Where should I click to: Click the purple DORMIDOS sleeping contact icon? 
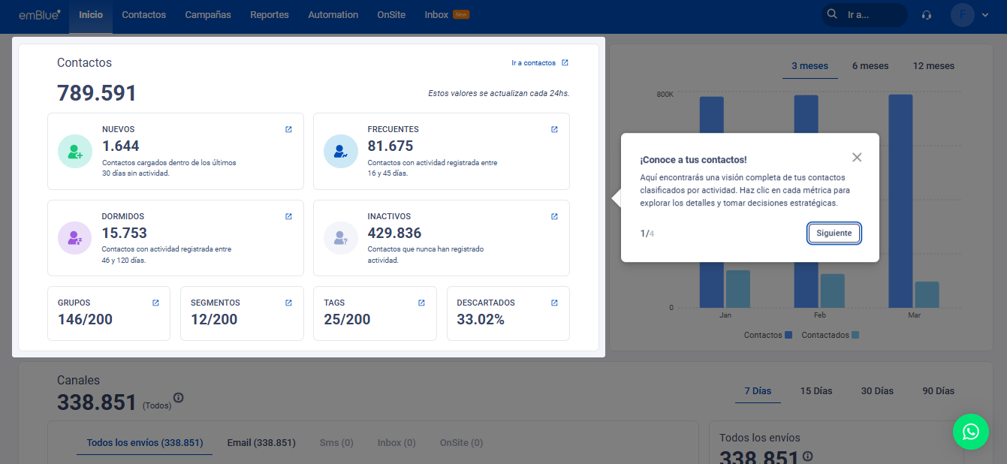[x=75, y=238]
